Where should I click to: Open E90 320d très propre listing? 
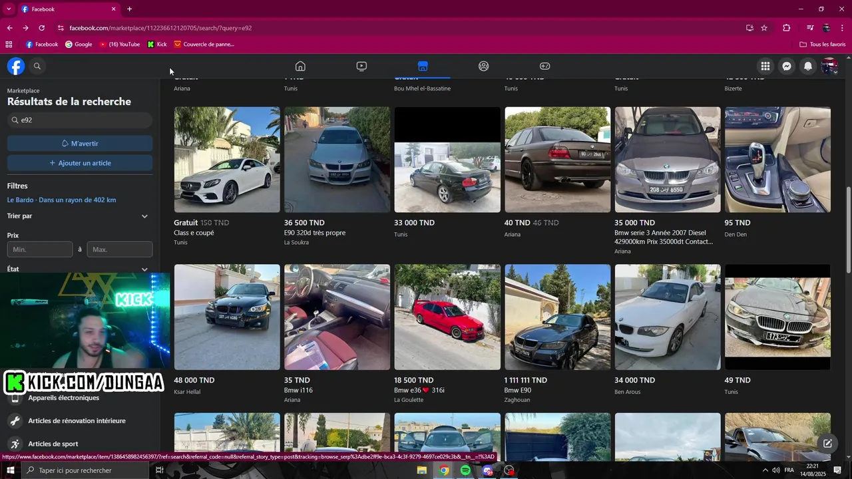(337, 160)
